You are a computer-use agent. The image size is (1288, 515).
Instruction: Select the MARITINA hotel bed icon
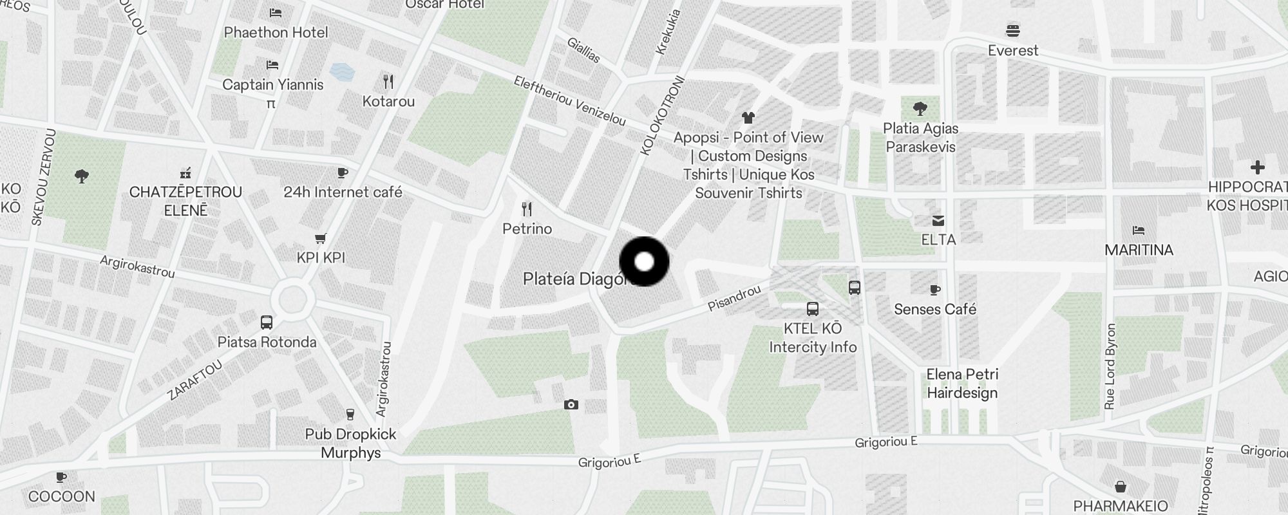pyautogui.click(x=1139, y=230)
